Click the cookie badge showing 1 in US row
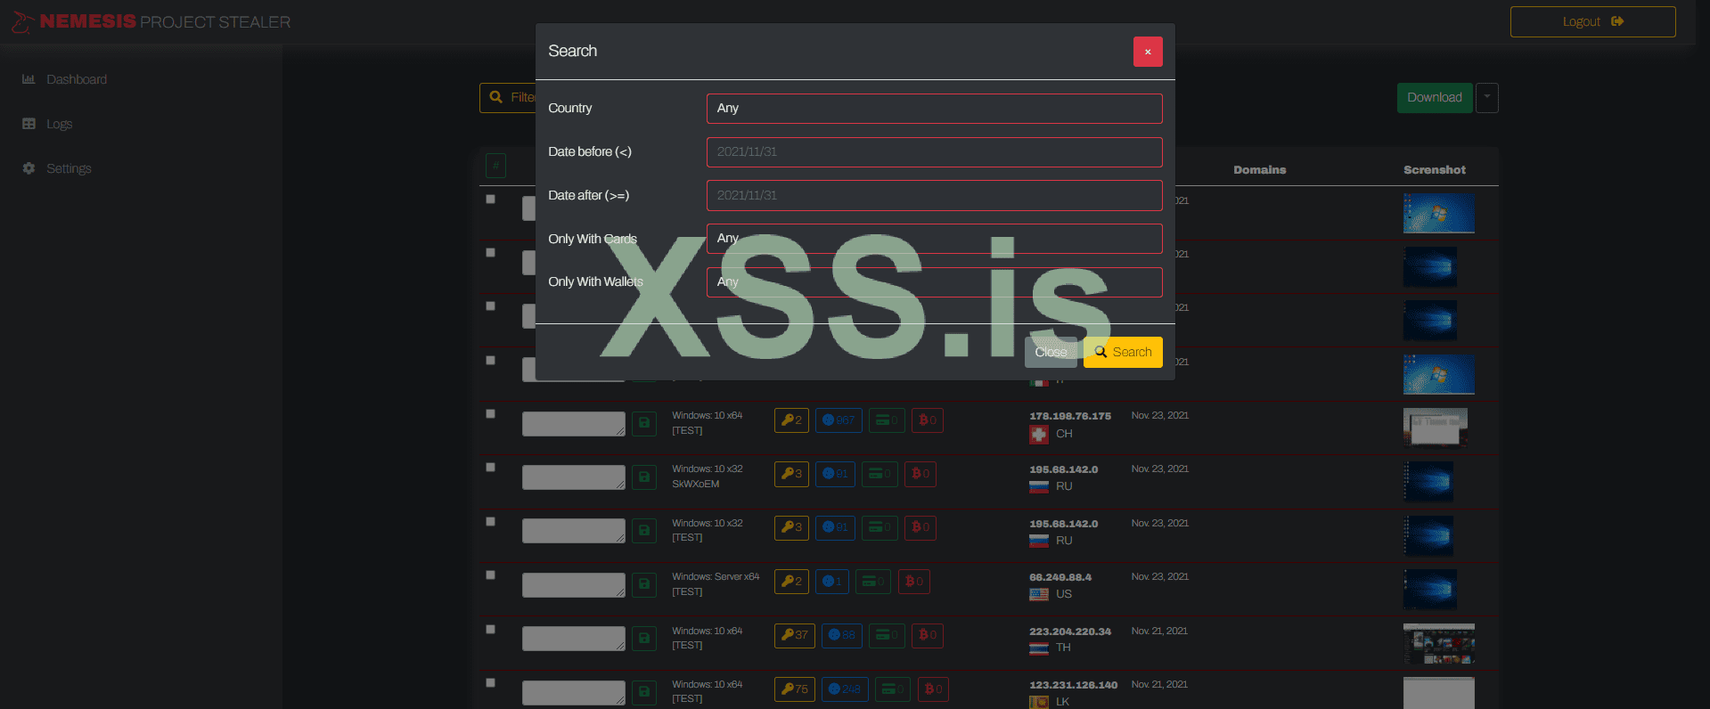Image resolution: width=1710 pixels, height=709 pixels. pos(832,582)
